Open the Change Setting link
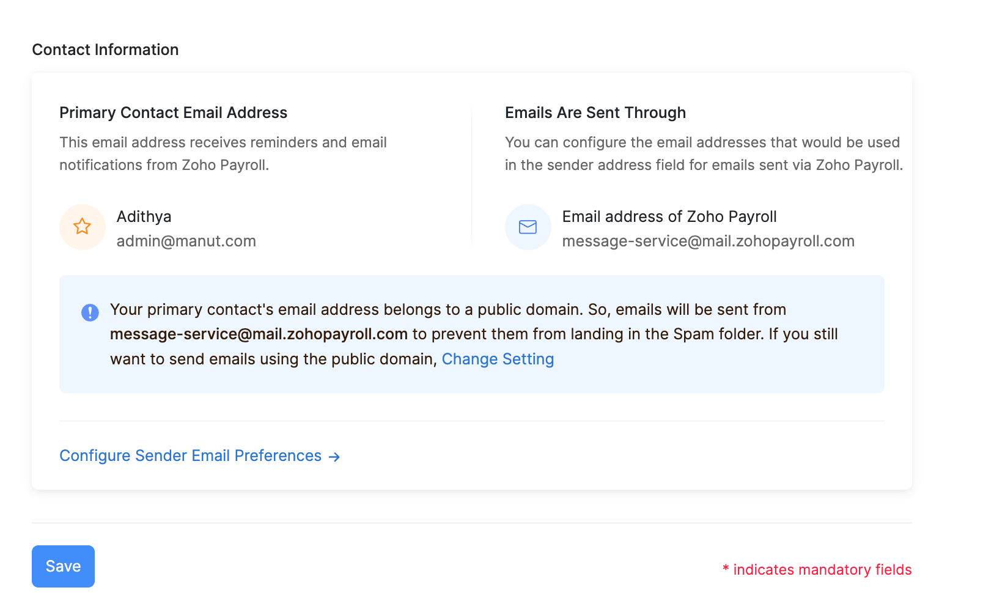 498,359
